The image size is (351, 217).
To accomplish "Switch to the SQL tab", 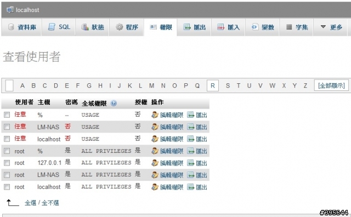I will point(59,27).
